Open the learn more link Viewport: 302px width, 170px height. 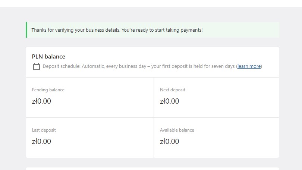(249, 66)
